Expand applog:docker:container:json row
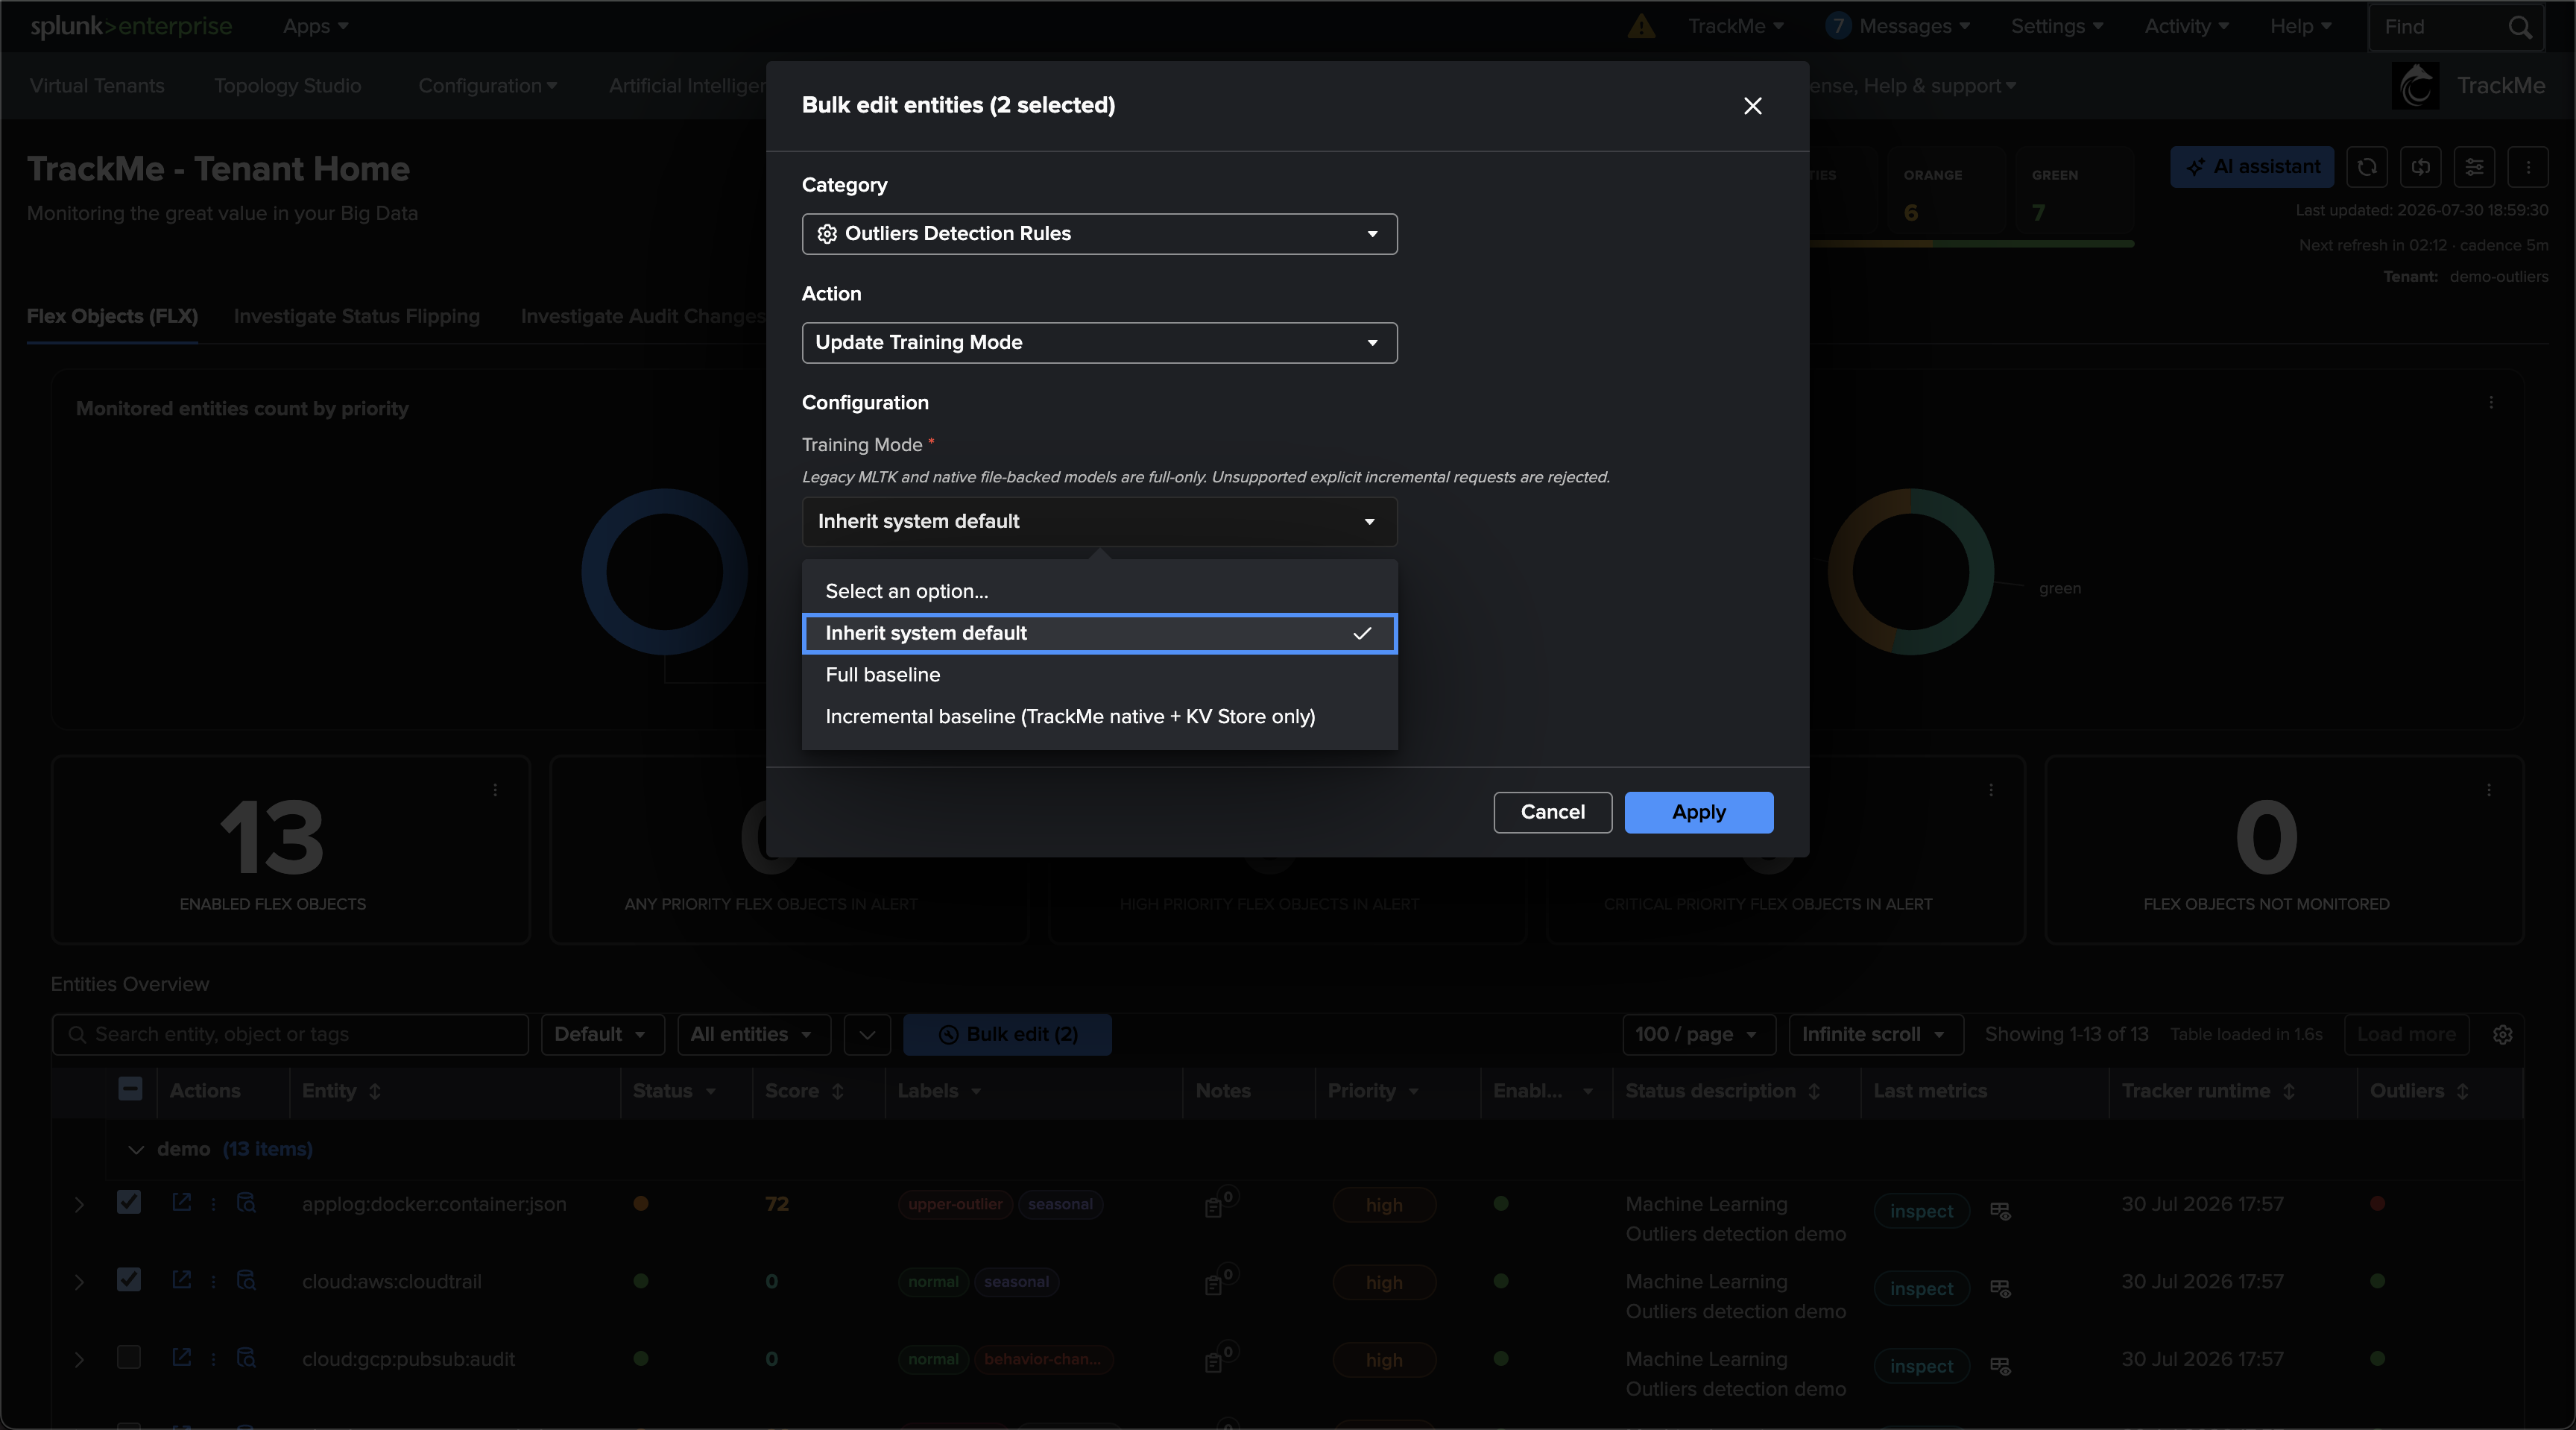The width and height of the screenshot is (2576, 1430). click(x=79, y=1205)
